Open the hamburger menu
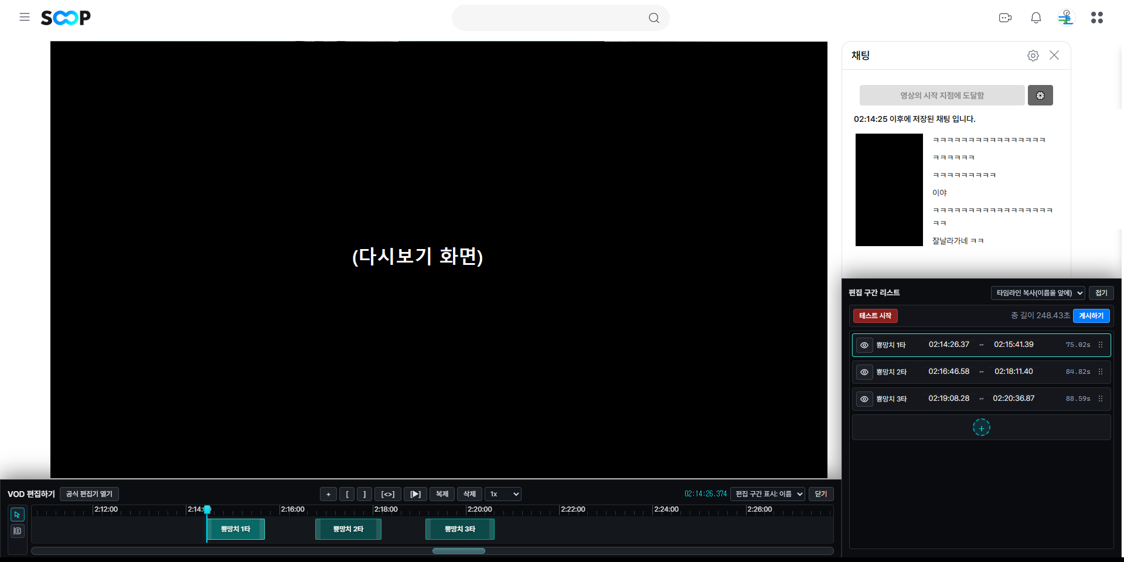This screenshot has width=1124, height=562. pos(24,17)
